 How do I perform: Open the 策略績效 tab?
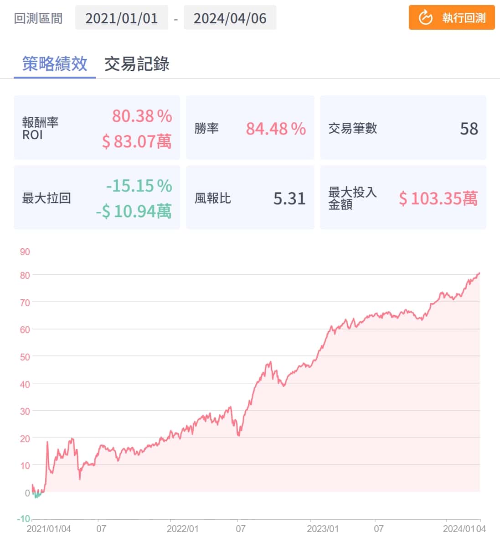(x=55, y=64)
